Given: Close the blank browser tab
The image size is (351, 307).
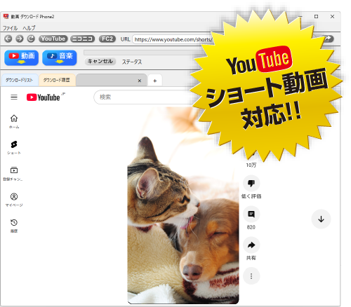Looking at the screenshot, I should pos(140,81).
